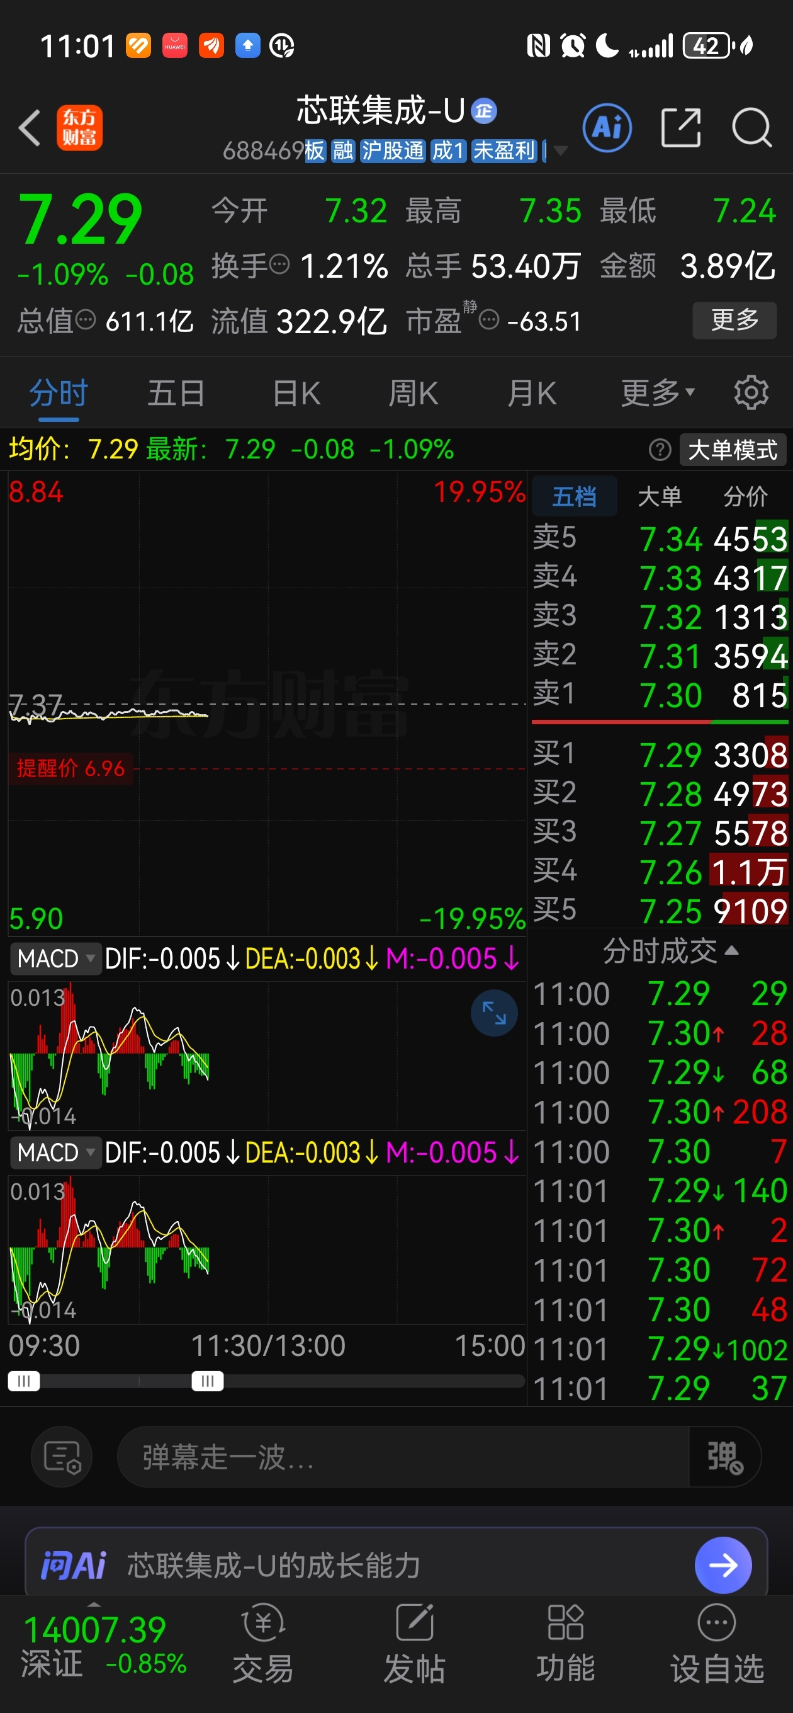Tap 设自选 to add to watchlist

[x=717, y=1644]
